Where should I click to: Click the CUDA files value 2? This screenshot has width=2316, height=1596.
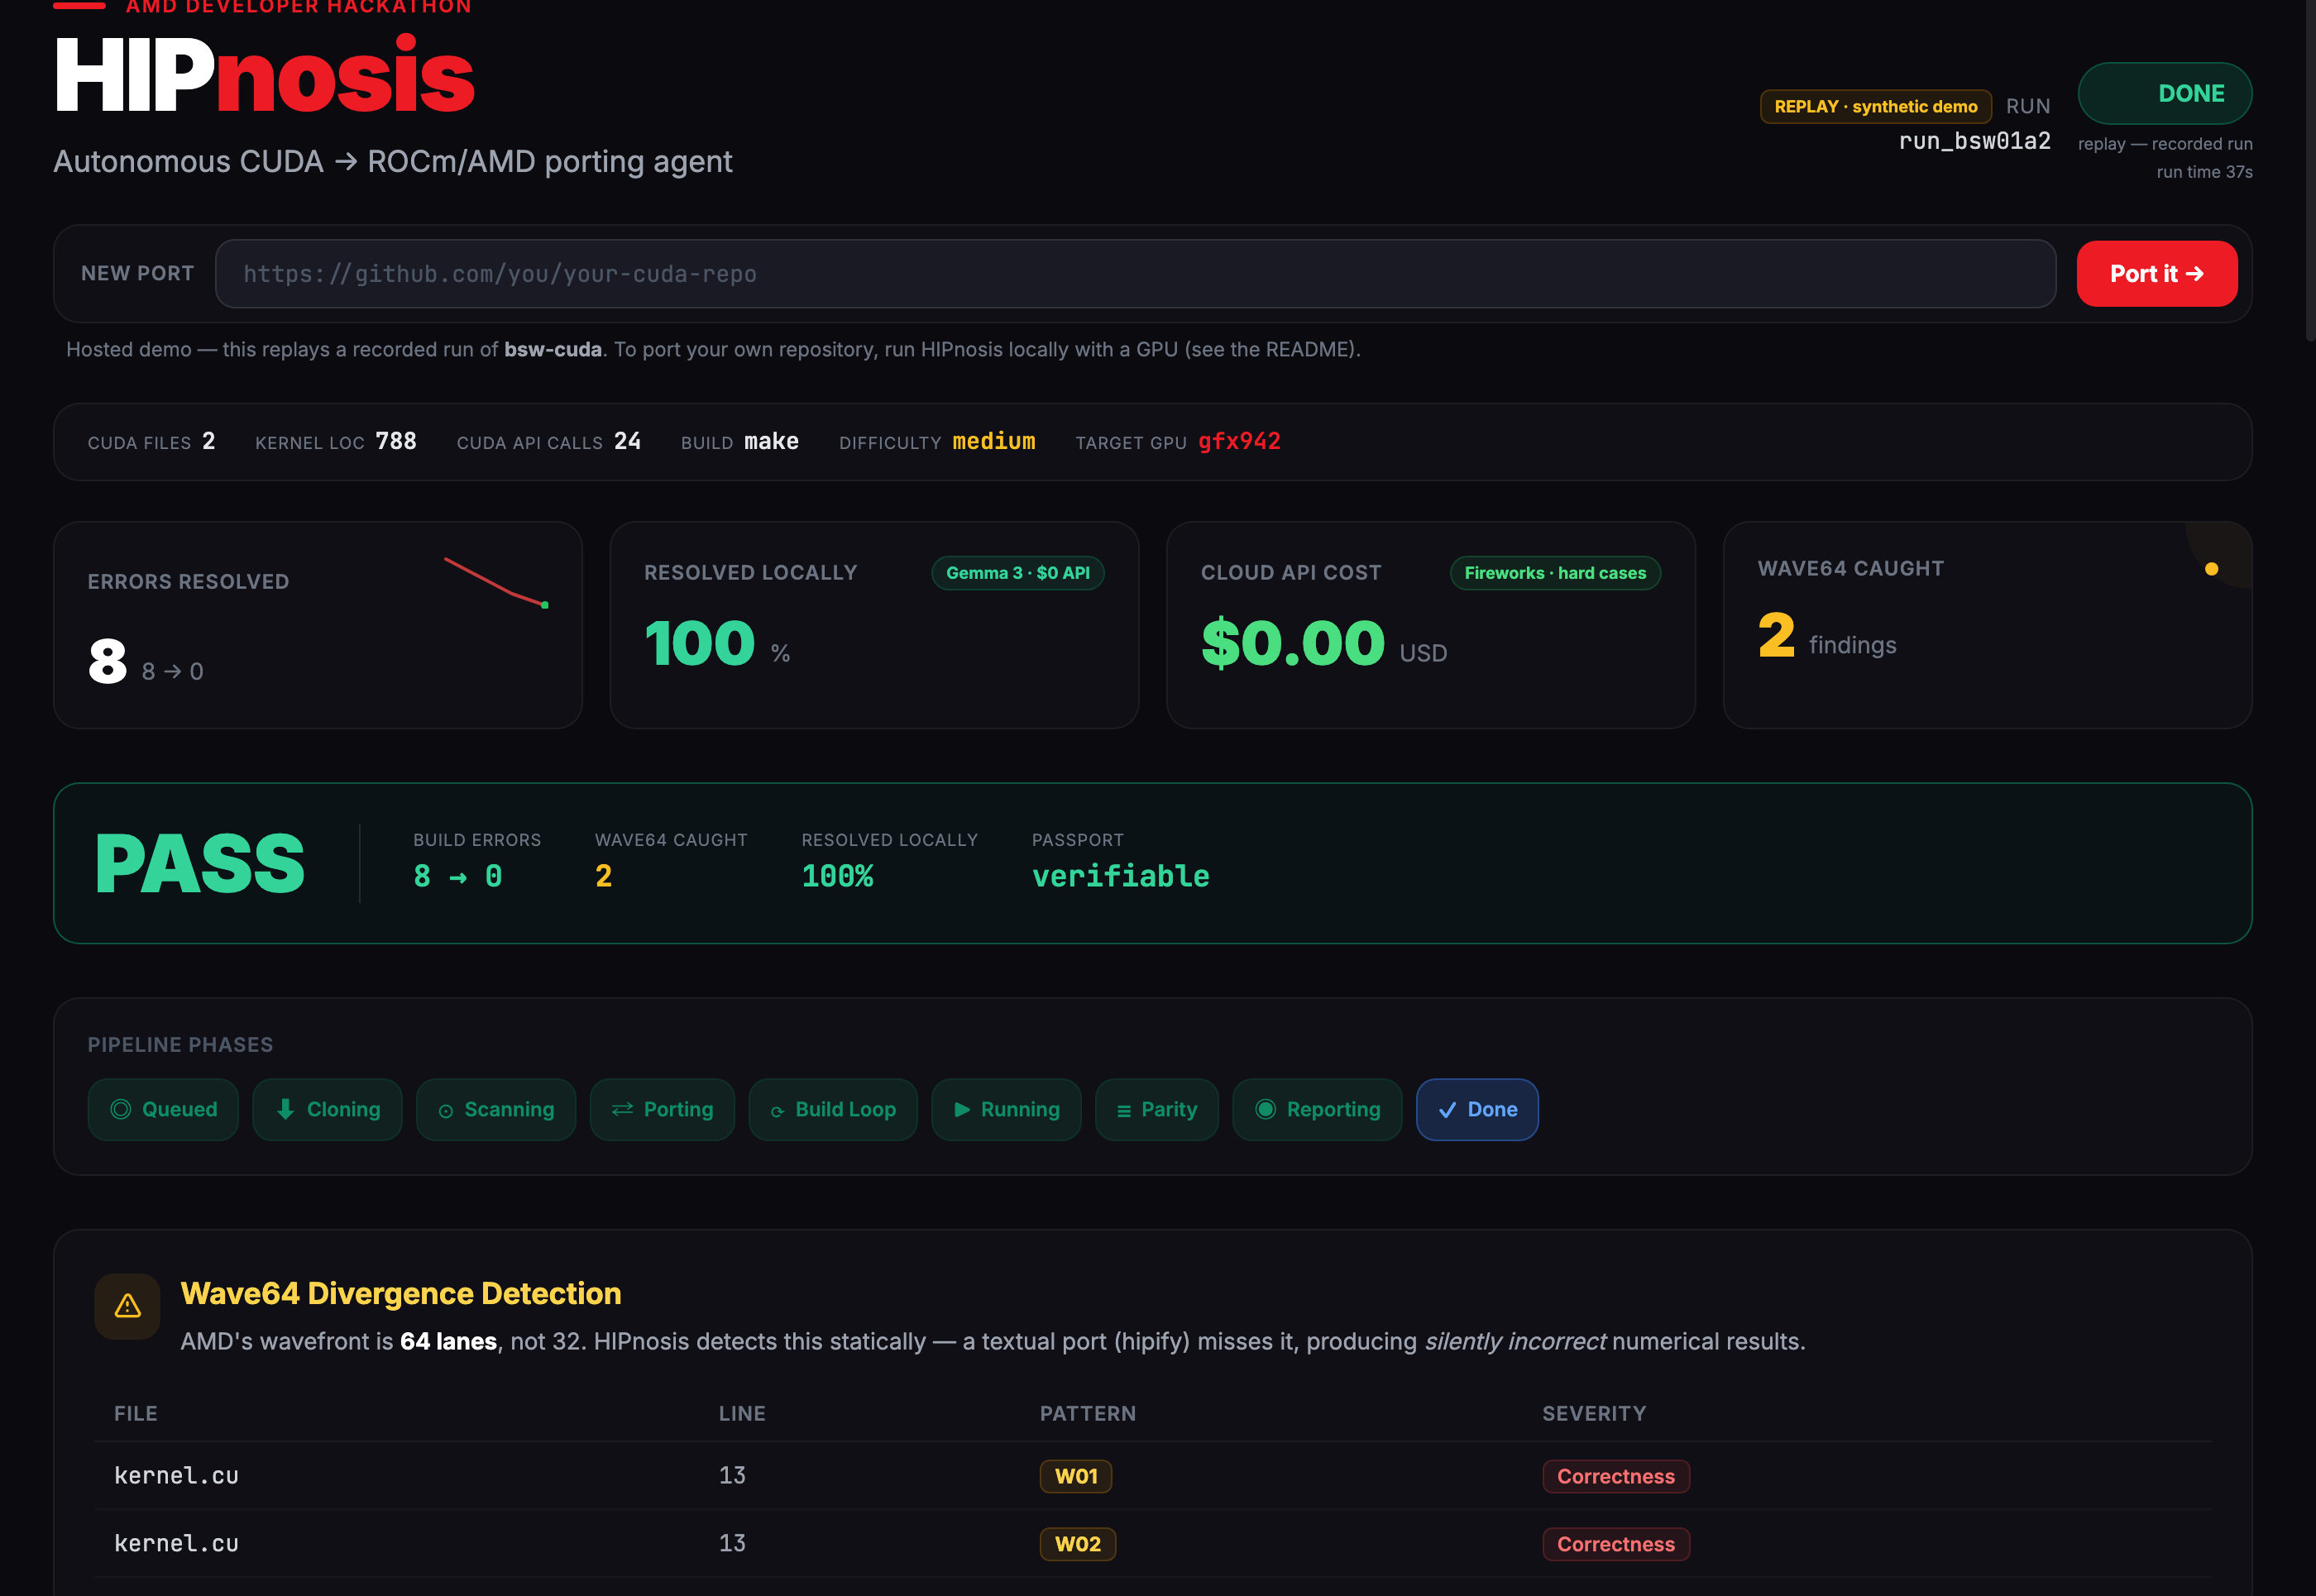[x=208, y=441]
